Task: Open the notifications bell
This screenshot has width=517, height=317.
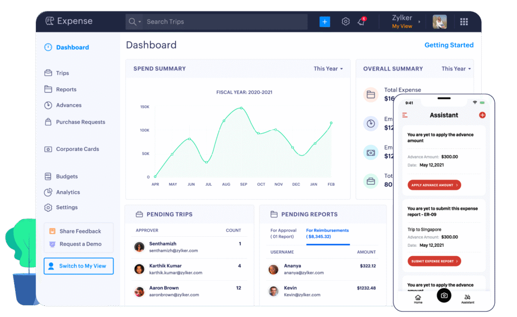Action: pos(361,22)
